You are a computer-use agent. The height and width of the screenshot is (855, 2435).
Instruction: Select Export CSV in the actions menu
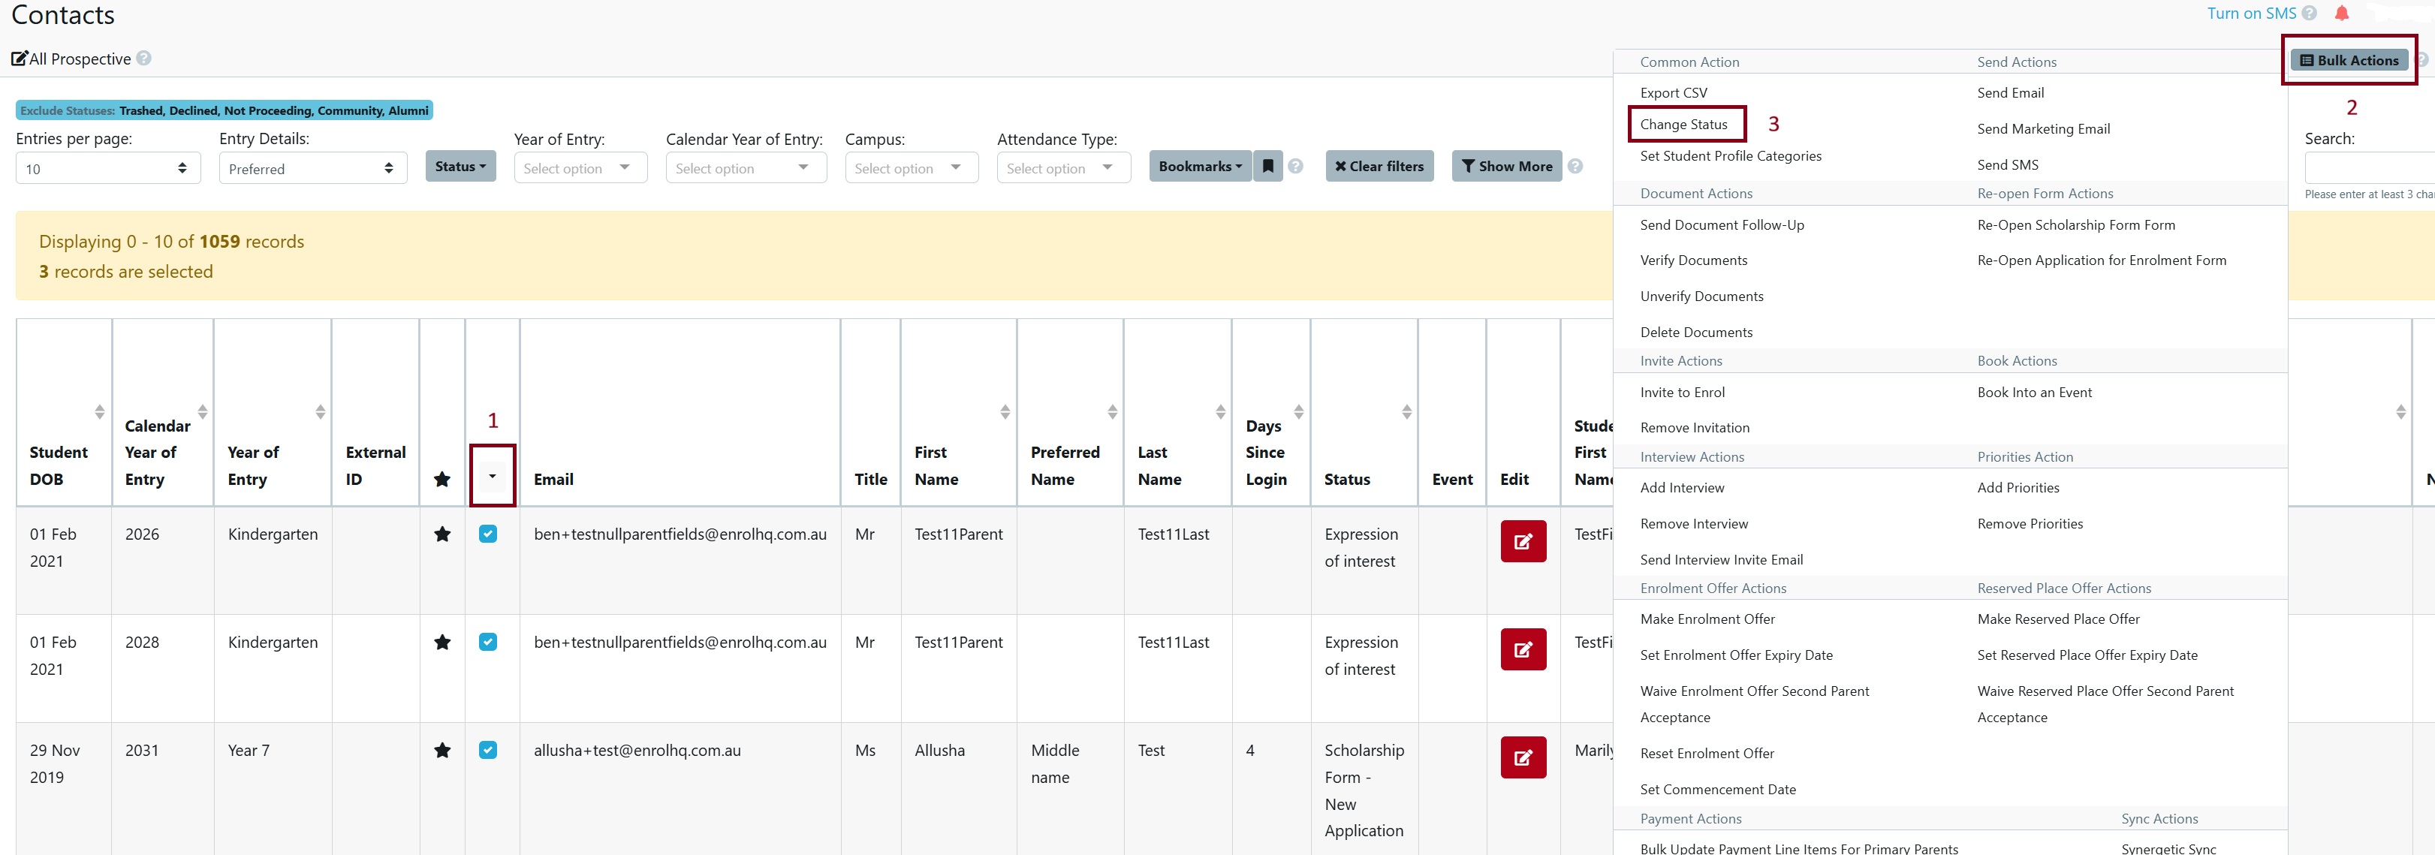coord(1673,92)
